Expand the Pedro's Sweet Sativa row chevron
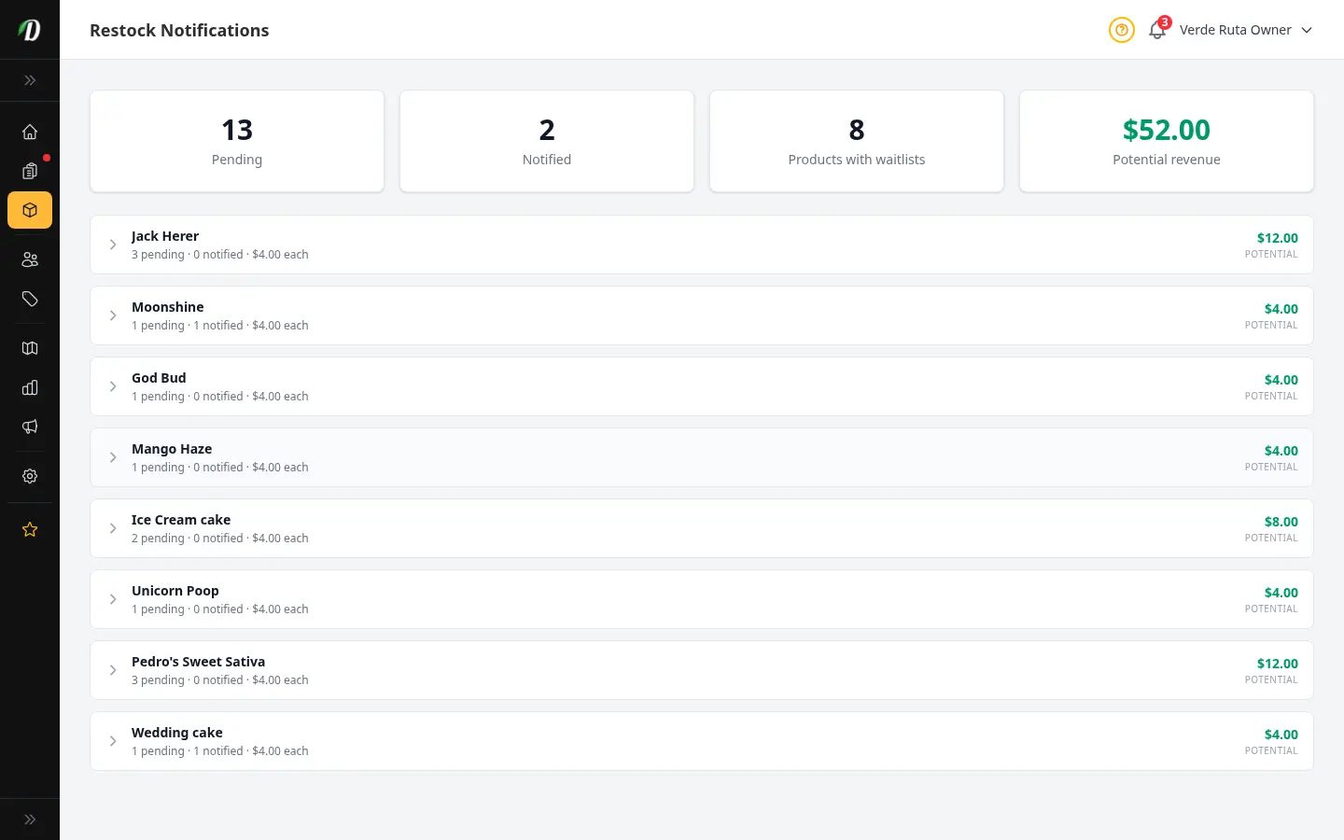Screen dimensions: 1344x840 (113, 670)
